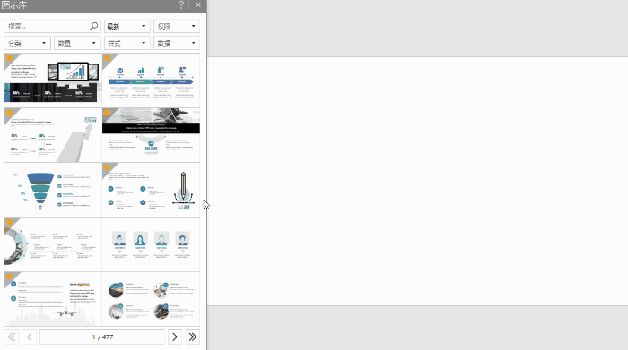628x350 pixels.
Task: Close the 图示库 panel
Action: click(x=198, y=4)
